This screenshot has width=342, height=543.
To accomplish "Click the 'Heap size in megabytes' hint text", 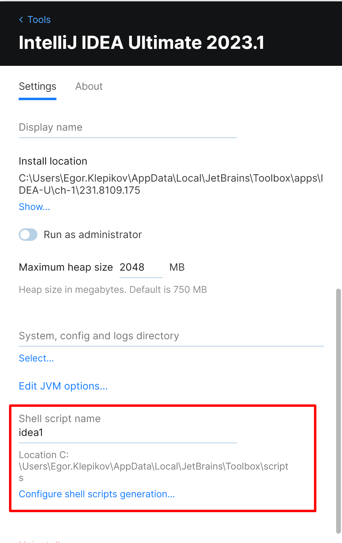I will coord(113,290).
